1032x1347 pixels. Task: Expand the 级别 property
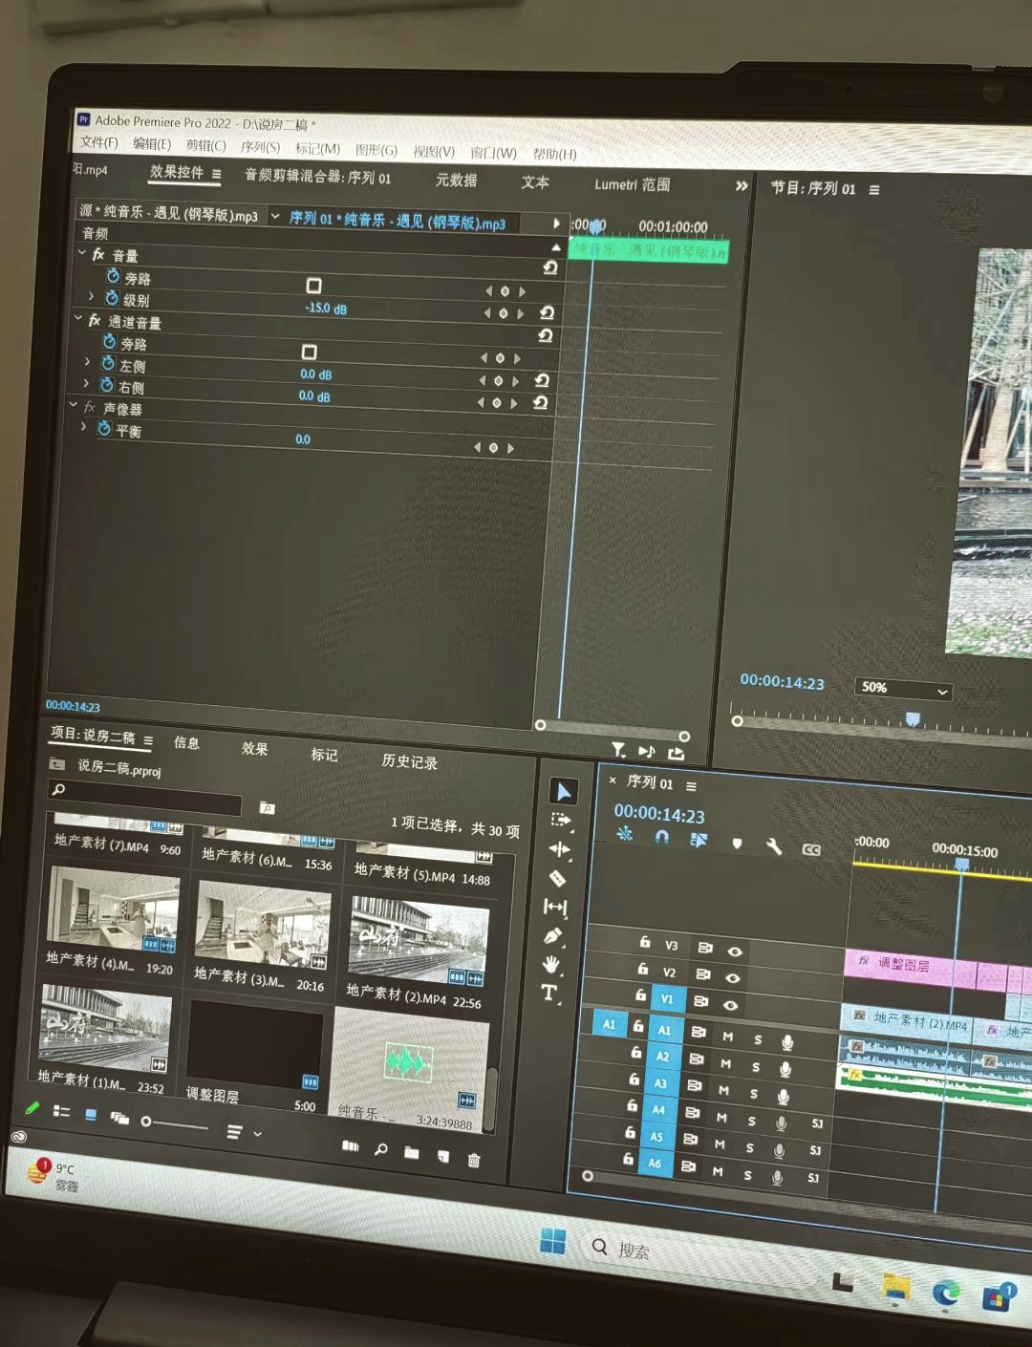(x=92, y=297)
